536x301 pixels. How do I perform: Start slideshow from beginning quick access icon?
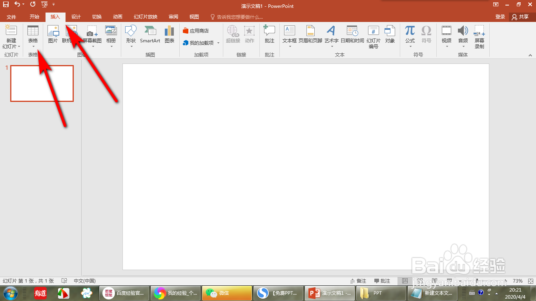[x=44, y=4]
